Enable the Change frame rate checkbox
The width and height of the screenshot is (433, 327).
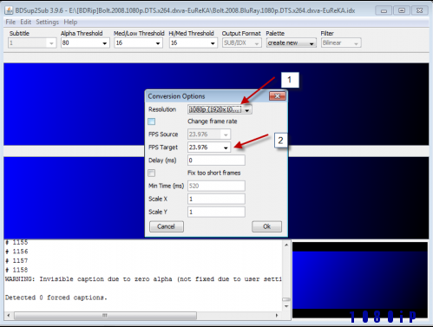[152, 121]
